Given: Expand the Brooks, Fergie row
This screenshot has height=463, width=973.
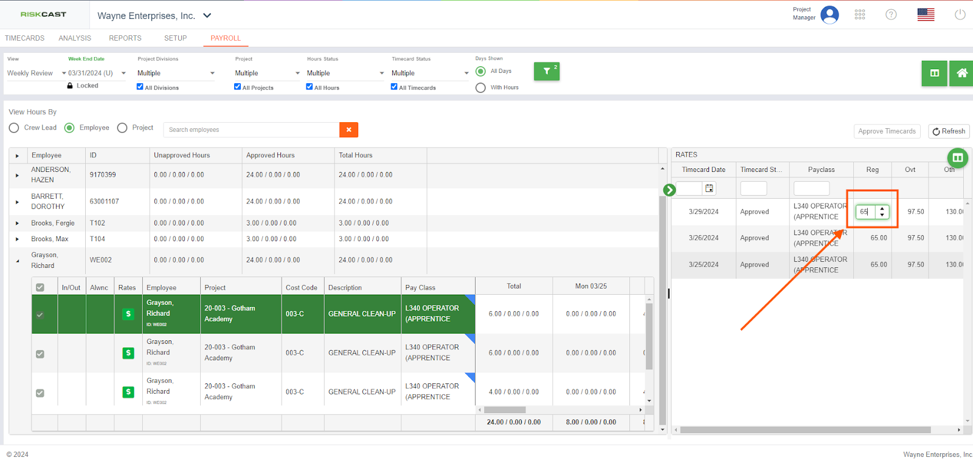Looking at the screenshot, I should [17, 223].
